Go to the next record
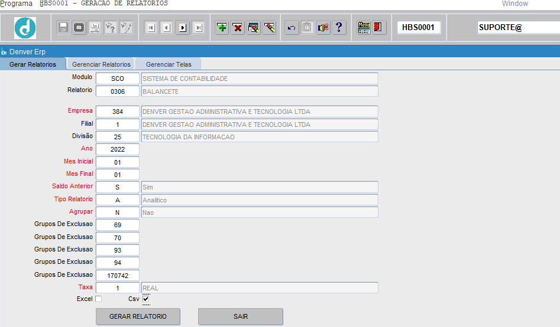The width and height of the screenshot is (560, 327). click(x=183, y=28)
